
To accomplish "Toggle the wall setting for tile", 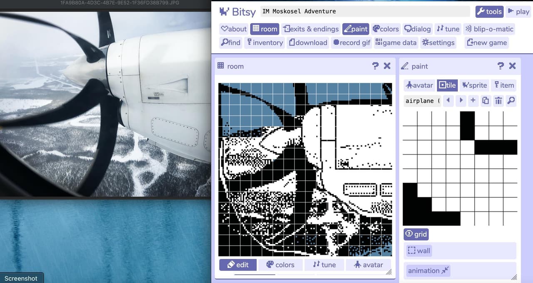I will tap(419, 251).
